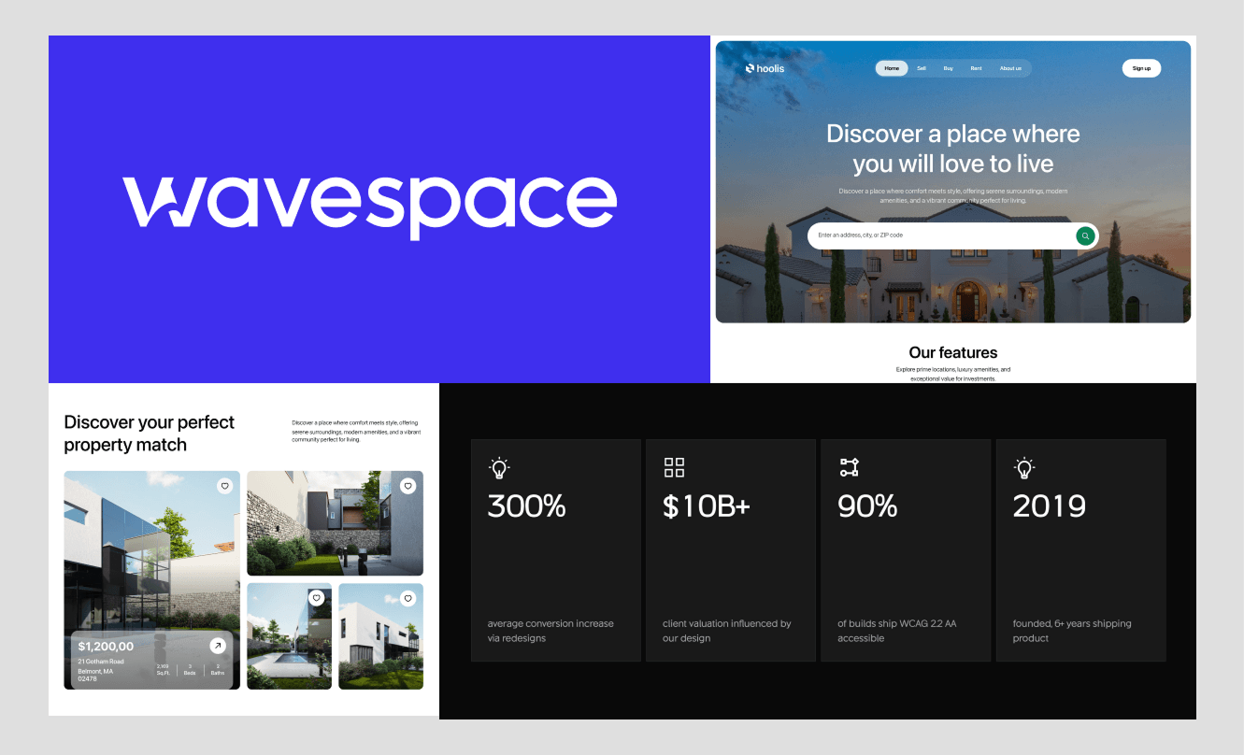Open listing via arrow icon beside $1,200,00
This screenshot has height=755, width=1244.
tap(217, 646)
